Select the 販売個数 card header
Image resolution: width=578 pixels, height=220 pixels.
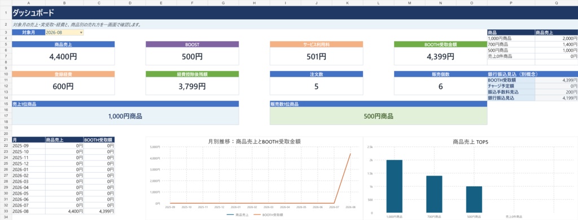[x=440, y=74]
